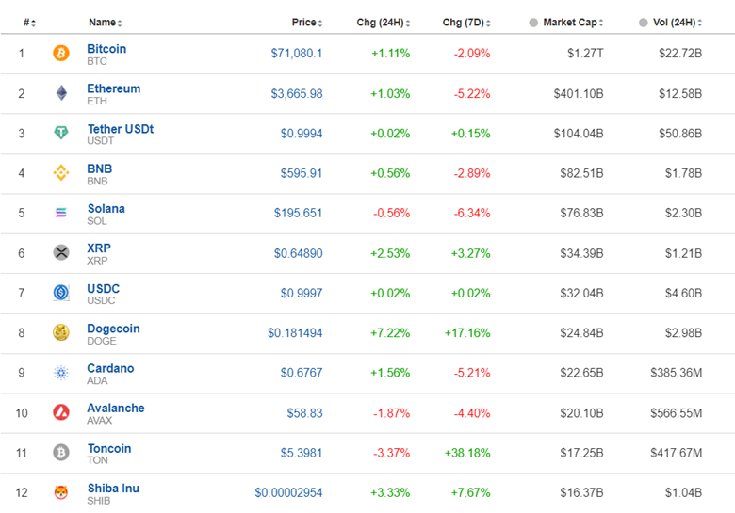Click Ethereum market cap $401.10B

pyautogui.click(x=579, y=93)
